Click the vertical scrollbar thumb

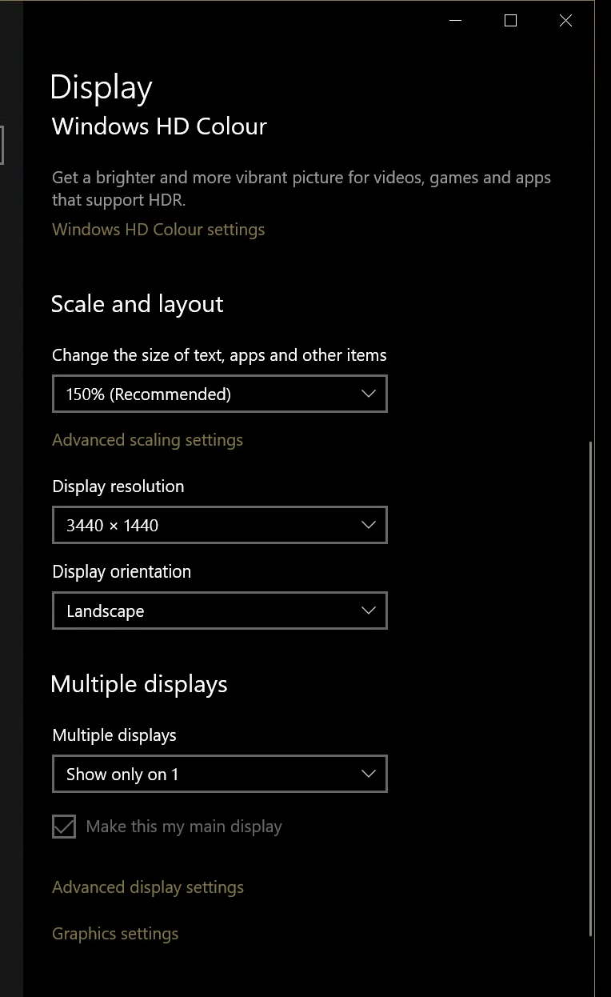[x=591, y=688]
